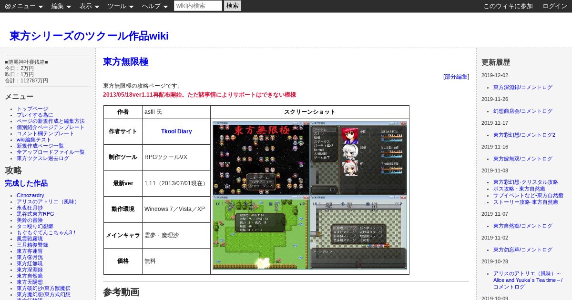The width and height of the screenshot is (572, 300).
Task: Select the RPGツクールVX table cell text
Action: pos(166,158)
